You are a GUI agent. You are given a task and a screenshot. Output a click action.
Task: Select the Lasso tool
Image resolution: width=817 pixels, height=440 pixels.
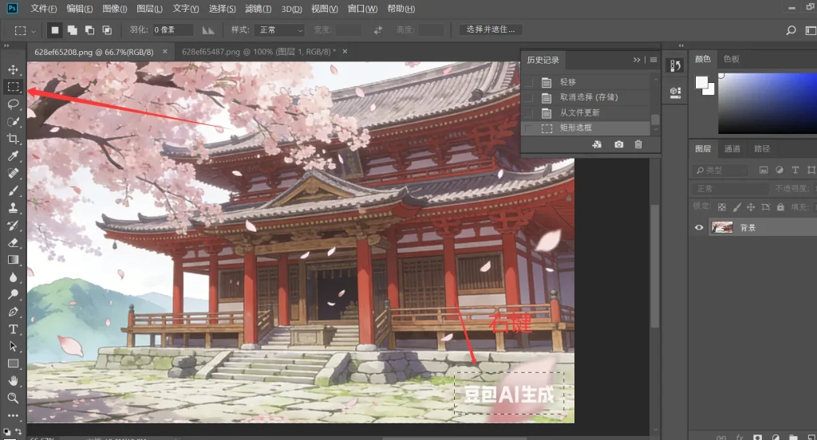(13, 104)
